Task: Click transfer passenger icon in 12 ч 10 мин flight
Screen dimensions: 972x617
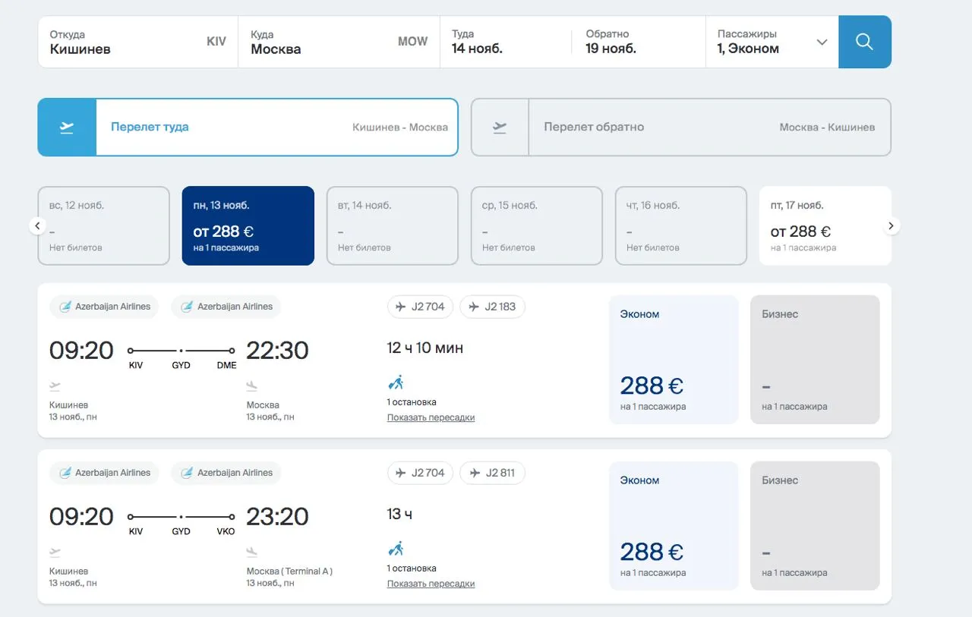Action: tap(396, 382)
